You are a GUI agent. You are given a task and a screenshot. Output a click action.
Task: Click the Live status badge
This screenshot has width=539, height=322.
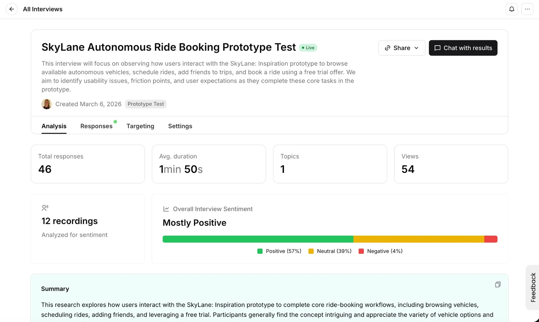click(308, 48)
